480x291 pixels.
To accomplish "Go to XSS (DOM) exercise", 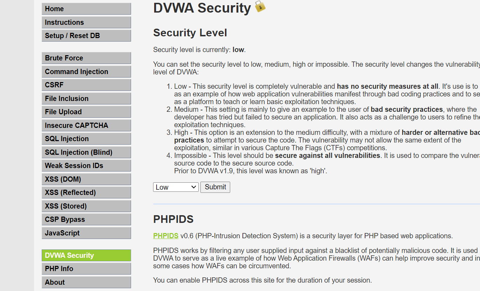I will pyautogui.click(x=86, y=179).
